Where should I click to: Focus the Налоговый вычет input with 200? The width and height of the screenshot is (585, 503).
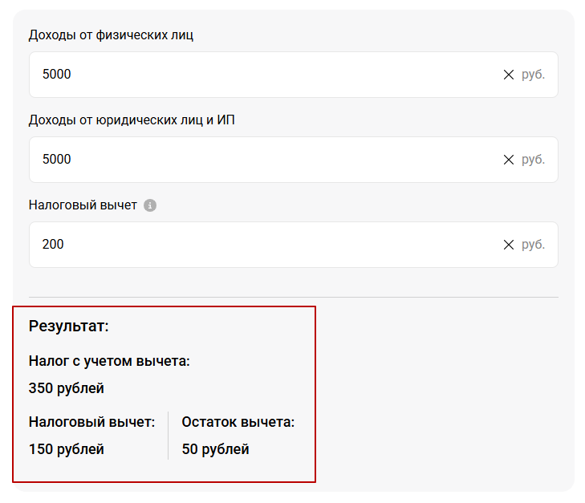[x=293, y=245]
